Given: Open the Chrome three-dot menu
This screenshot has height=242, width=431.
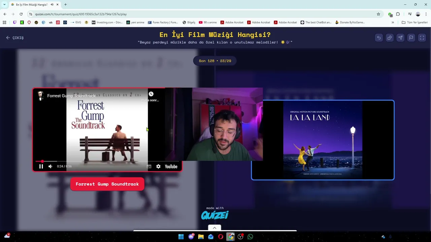Looking at the screenshot, I should click(426, 14).
